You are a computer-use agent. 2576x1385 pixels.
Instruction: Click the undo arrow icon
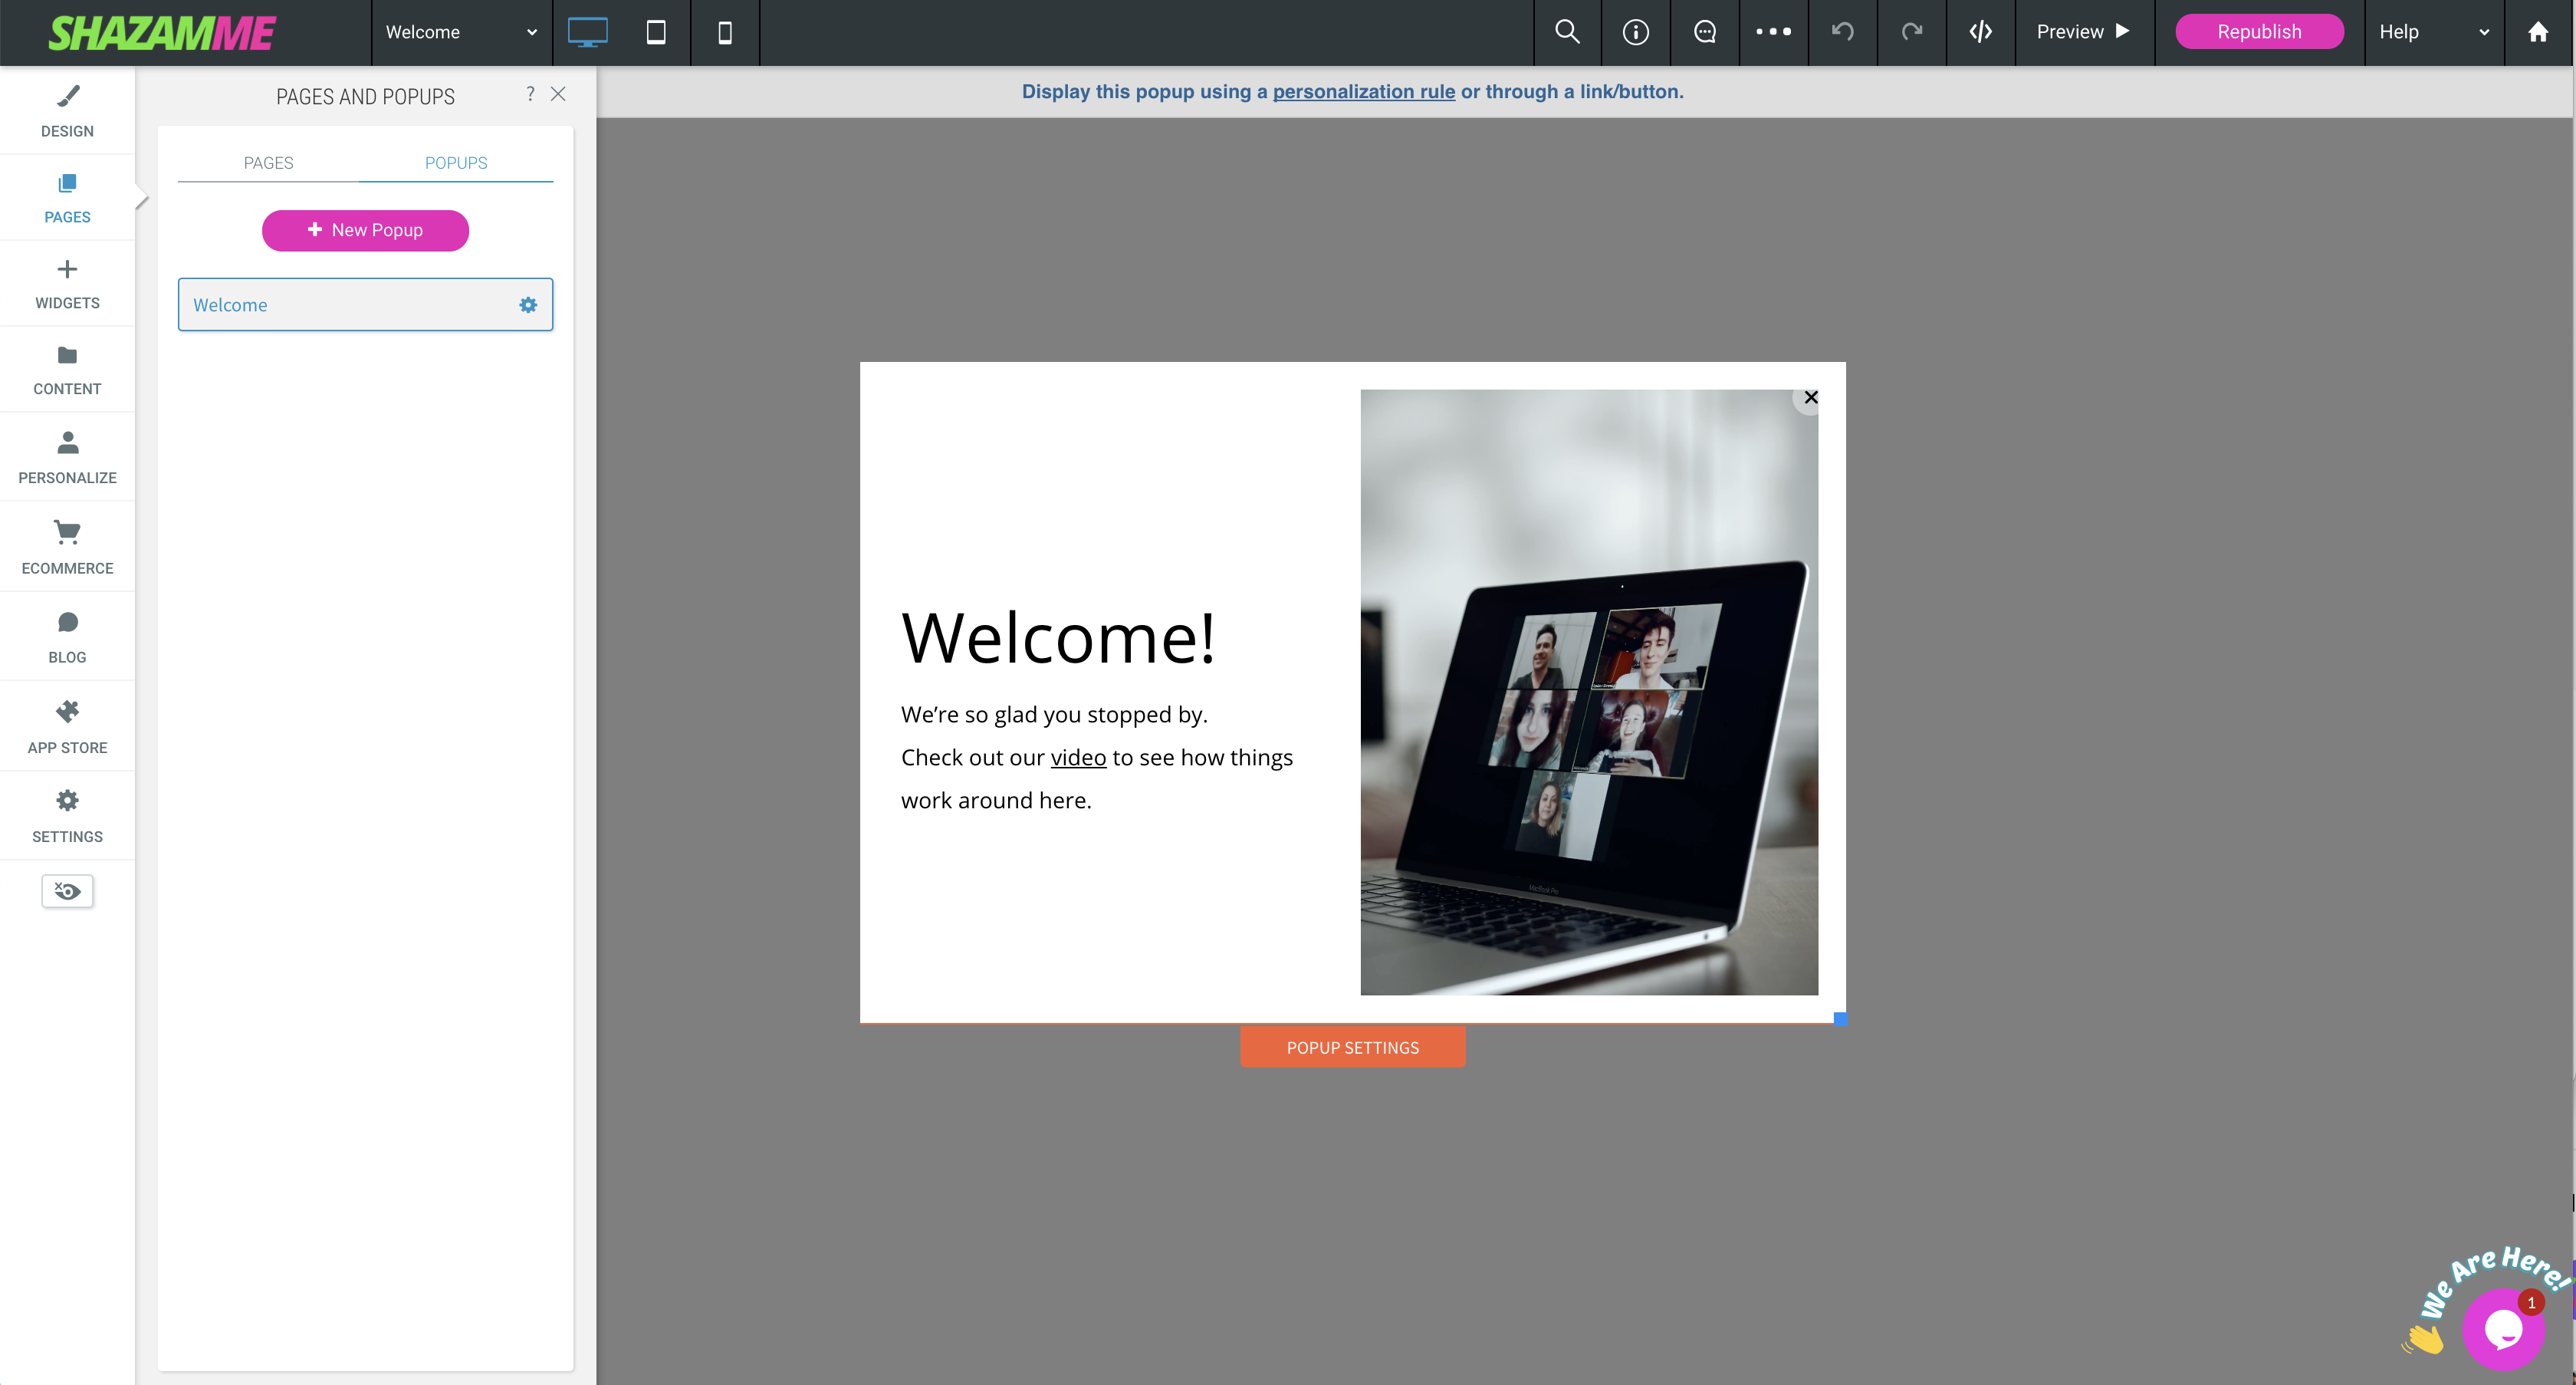pyautogui.click(x=1842, y=32)
